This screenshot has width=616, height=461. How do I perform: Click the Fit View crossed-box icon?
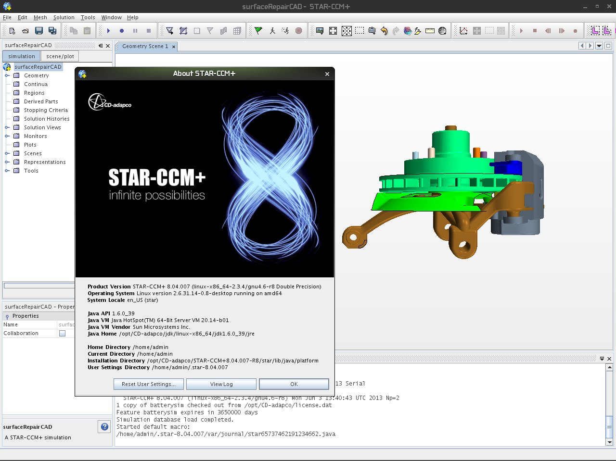click(346, 31)
